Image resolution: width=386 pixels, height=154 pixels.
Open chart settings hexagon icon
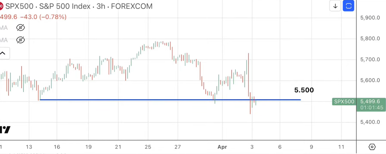tap(372, 147)
